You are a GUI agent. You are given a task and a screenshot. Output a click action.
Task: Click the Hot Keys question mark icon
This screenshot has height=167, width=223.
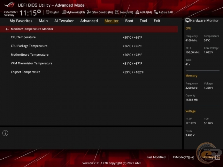point(218,157)
